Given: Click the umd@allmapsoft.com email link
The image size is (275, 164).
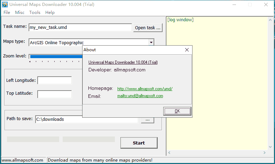Looking at the screenshot, I should pos(140,96).
